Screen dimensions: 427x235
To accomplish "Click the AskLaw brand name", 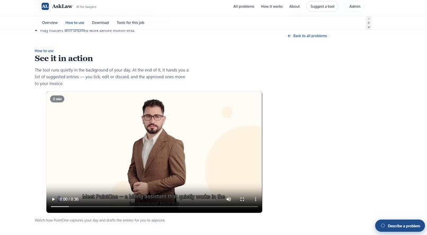I will tap(62, 6).
